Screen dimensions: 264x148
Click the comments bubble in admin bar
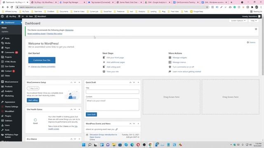[19, 16]
